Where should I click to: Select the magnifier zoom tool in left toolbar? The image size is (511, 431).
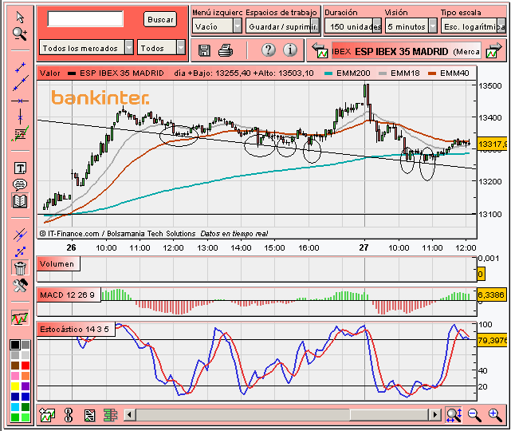coord(20,34)
